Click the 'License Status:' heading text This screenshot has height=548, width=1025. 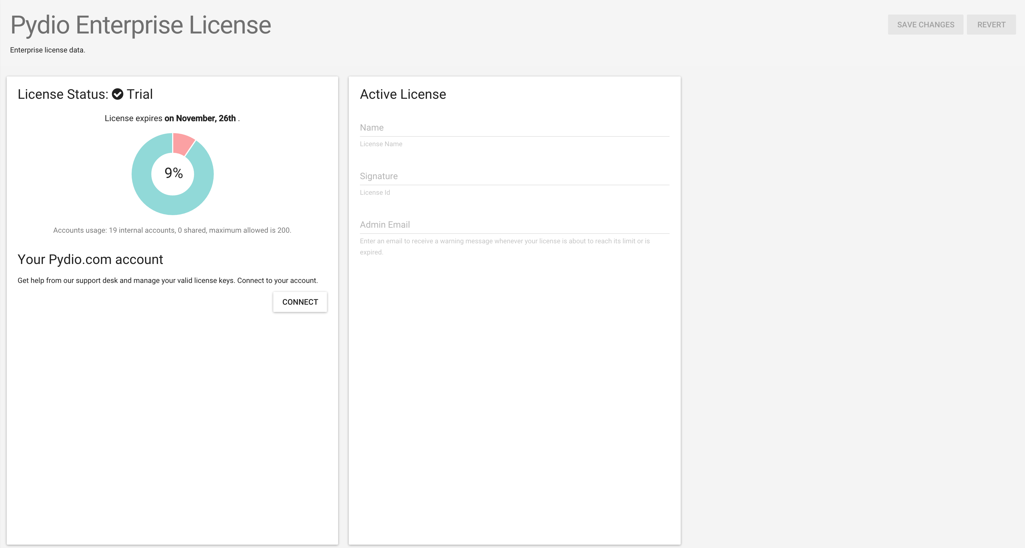point(63,94)
